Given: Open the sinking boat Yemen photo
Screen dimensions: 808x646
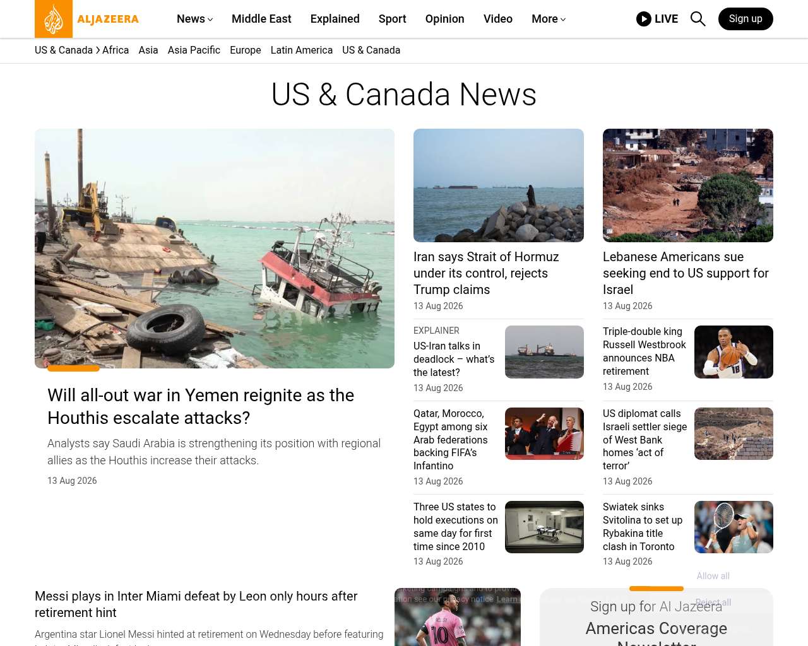Looking at the screenshot, I should 215,249.
